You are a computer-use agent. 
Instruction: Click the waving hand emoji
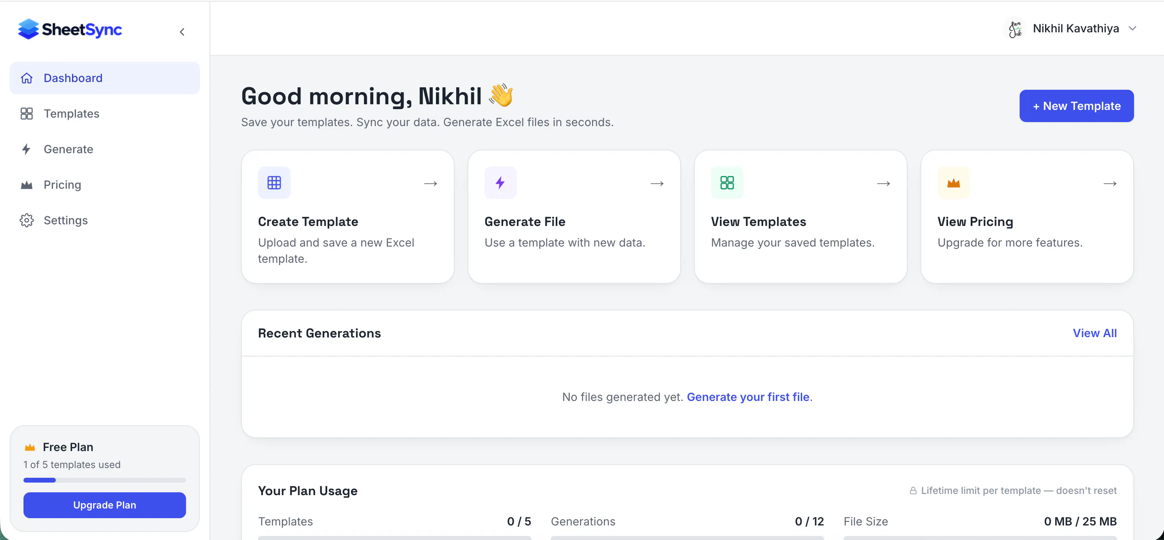tap(501, 95)
